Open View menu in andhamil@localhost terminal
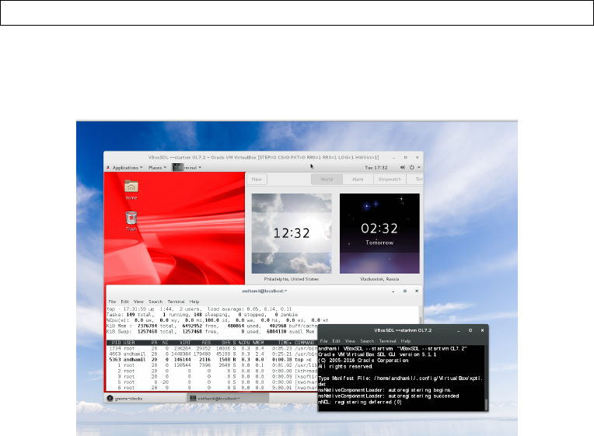This screenshot has height=436, width=594. point(138,302)
